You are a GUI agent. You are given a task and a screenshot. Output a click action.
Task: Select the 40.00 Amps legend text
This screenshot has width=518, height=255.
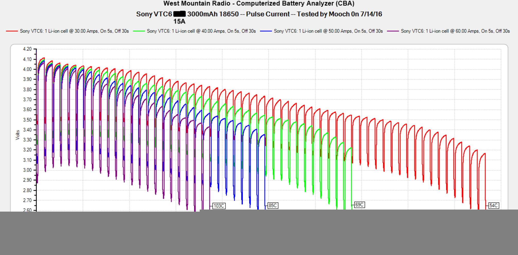(x=201, y=31)
